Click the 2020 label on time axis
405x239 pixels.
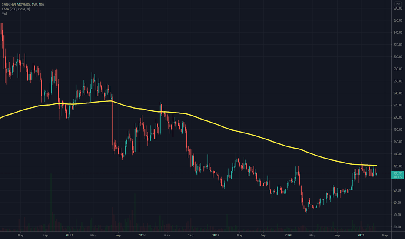289,235
